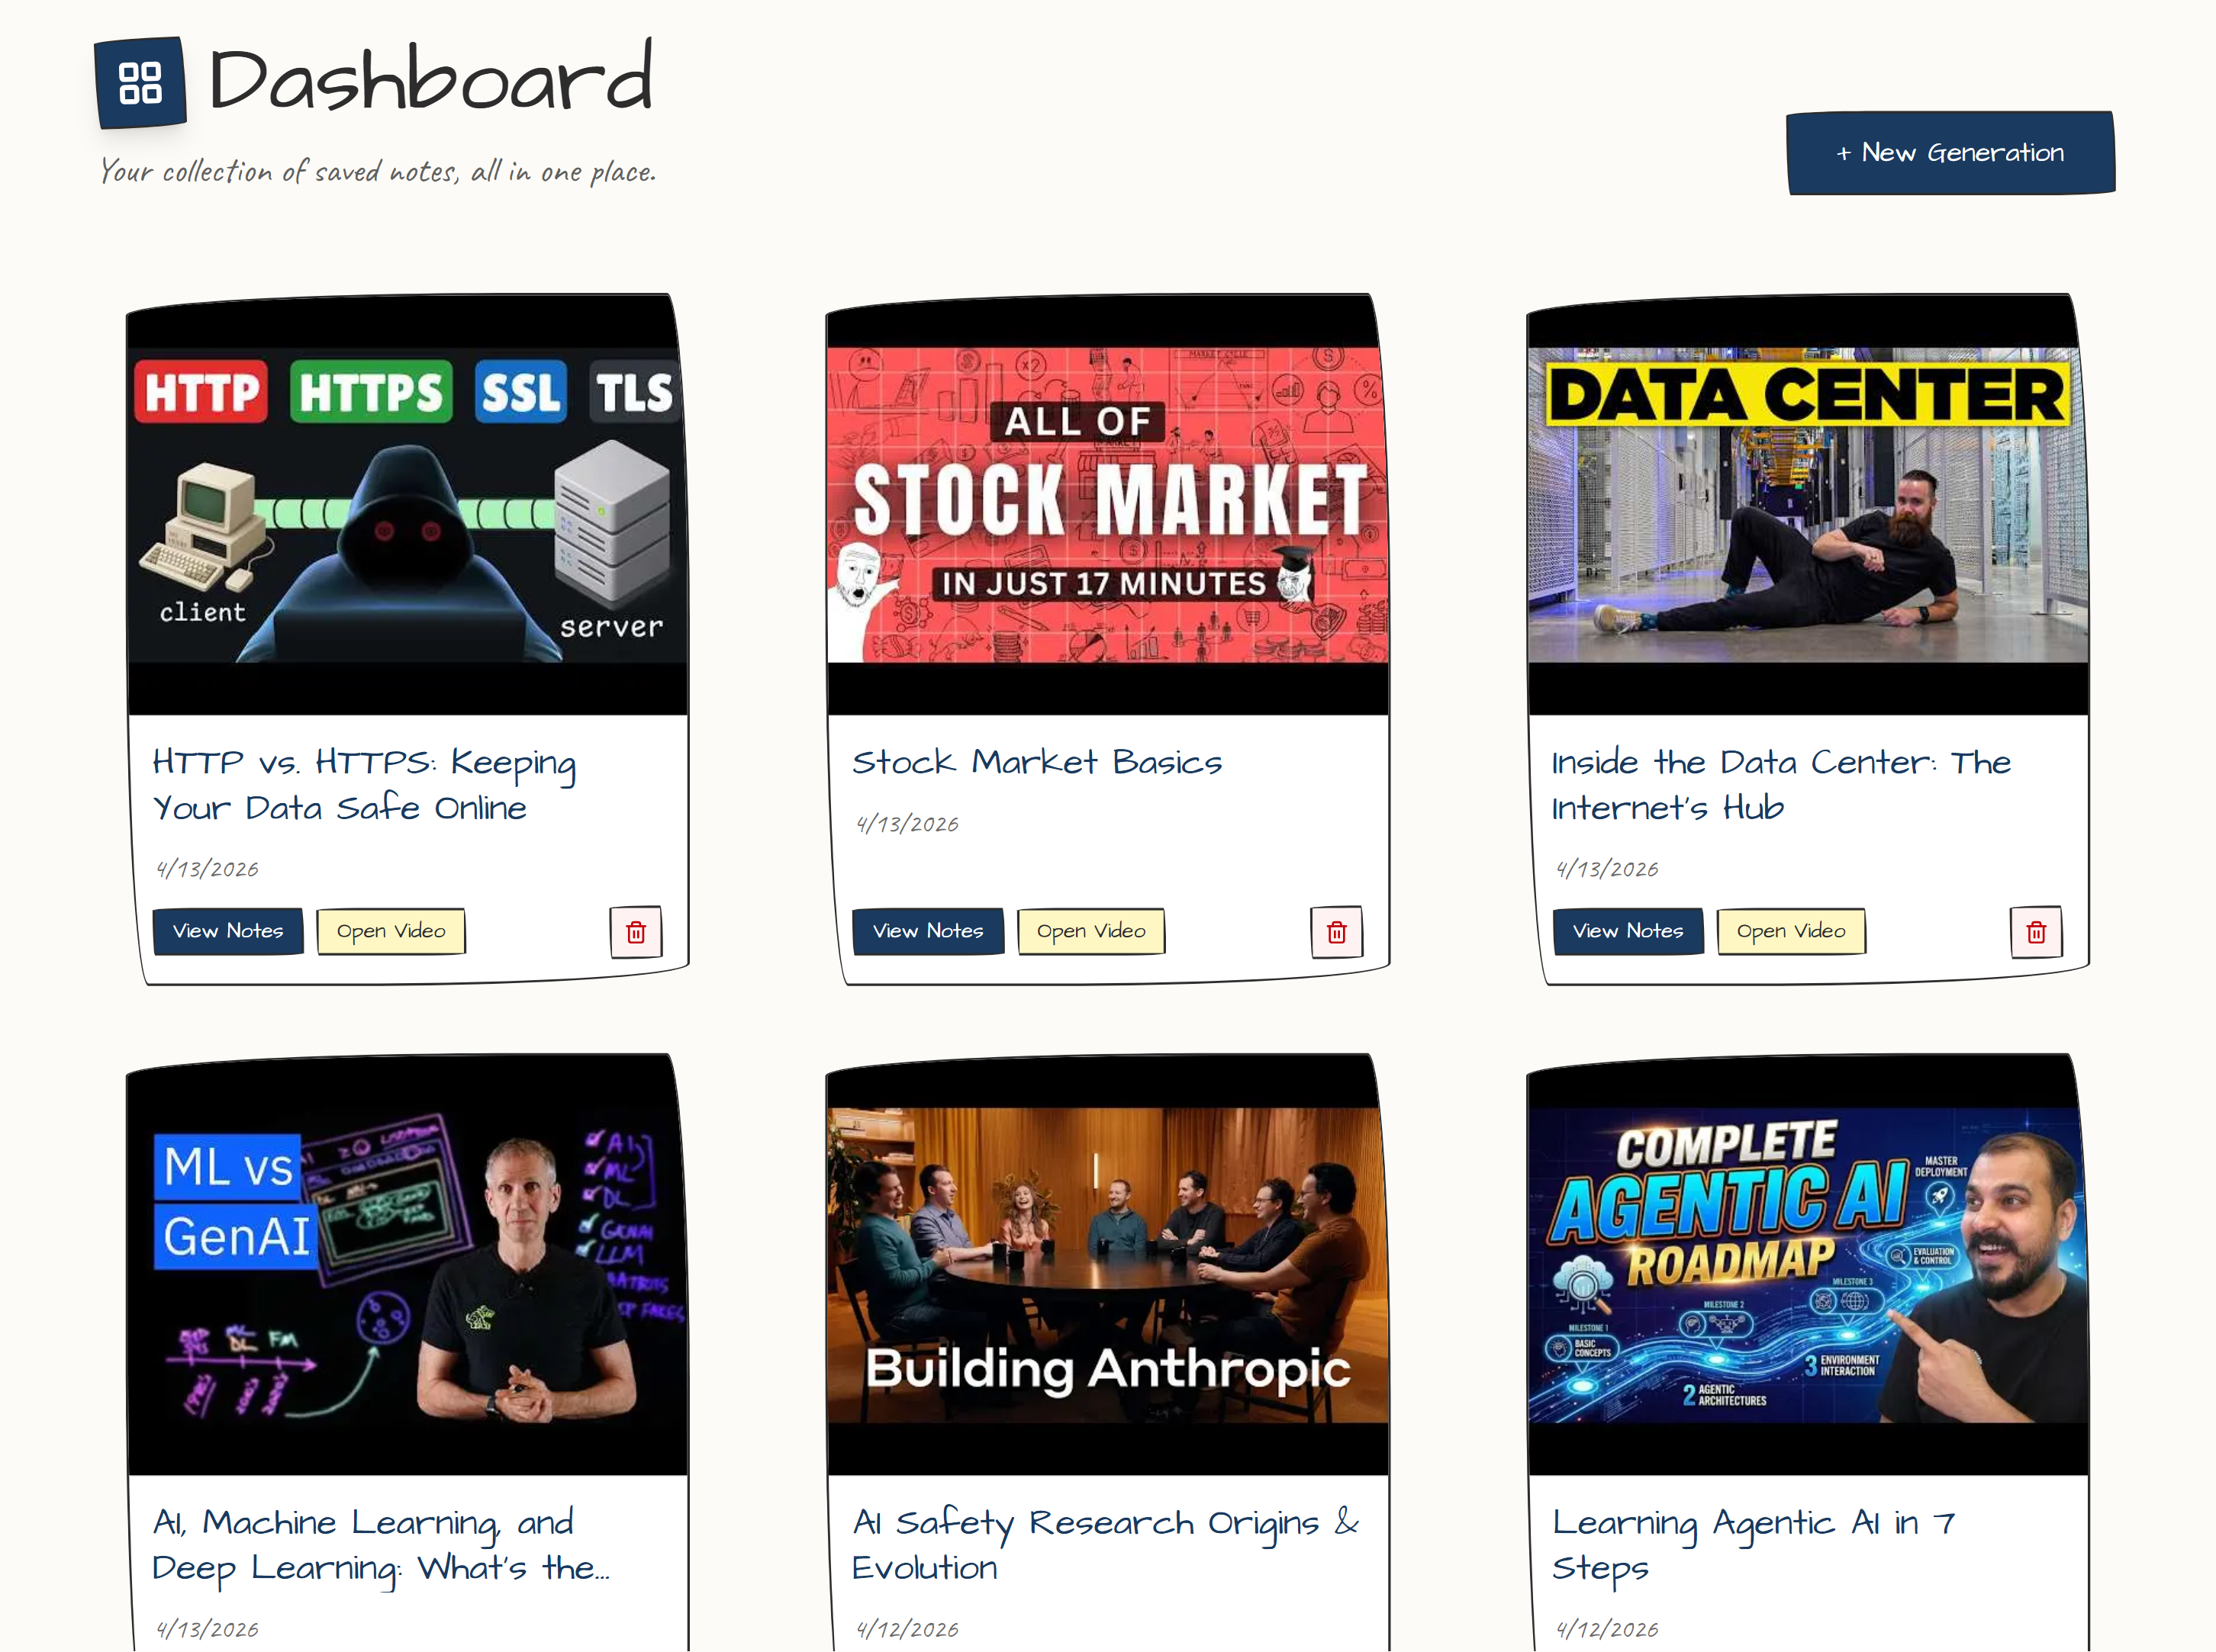
Task: Open the Building Anthropic thumbnail
Action: [1107, 1265]
